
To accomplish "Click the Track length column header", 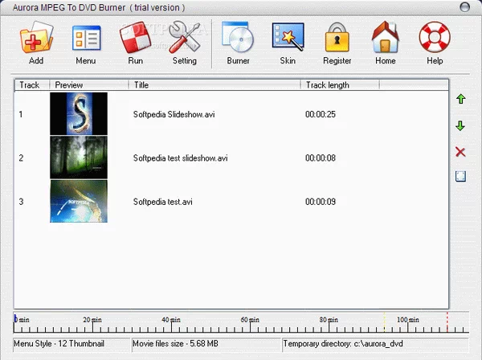I will [x=339, y=84].
